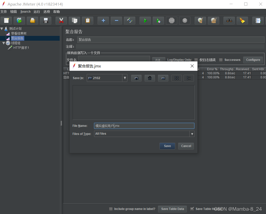Toggle 仅日志错误 checkbox
The width and height of the screenshot is (266, 214).
pyautogui.click(x=196, y=60)
